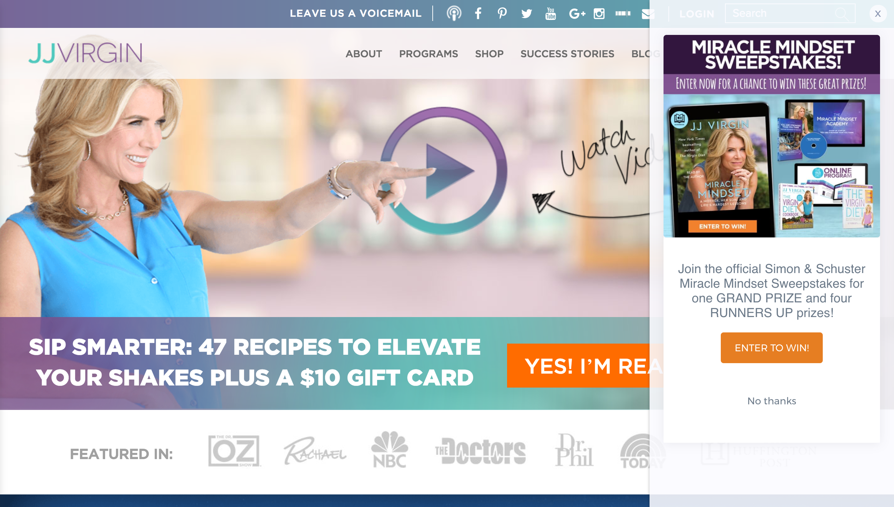This screenshot has height=507, width=894.
Task: Click the LEAVE US A VOICEMAIL link
Action: [356, 14]
